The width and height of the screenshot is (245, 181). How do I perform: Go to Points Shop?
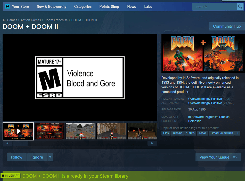[x=109, y=6]
